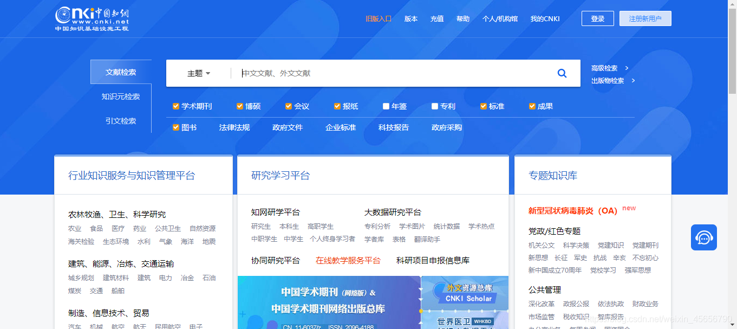Expand 出版物检索 arrow link
Screen dimensions: 737x329
(x=613, y=81)
